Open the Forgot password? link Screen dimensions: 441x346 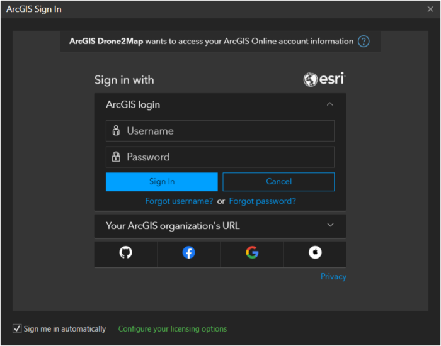tap(263, 201)
